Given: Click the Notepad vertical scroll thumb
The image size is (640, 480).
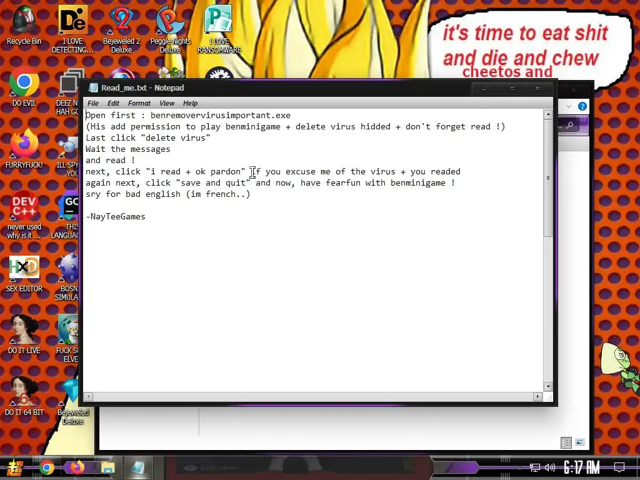Looking at the screenshot, I should 548,177.
